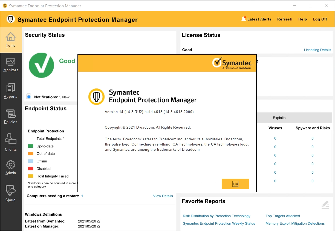Click the Viruses column header
The width and height of the screenshot is (335, 231).
coord(275,128)
